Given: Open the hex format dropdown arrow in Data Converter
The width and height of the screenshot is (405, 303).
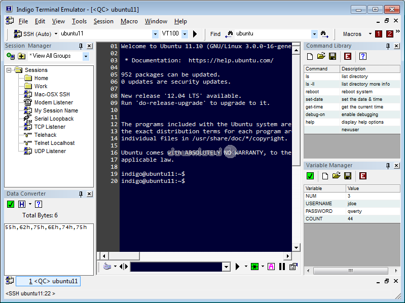Looking at the screenshot, I should coord(30,204).
